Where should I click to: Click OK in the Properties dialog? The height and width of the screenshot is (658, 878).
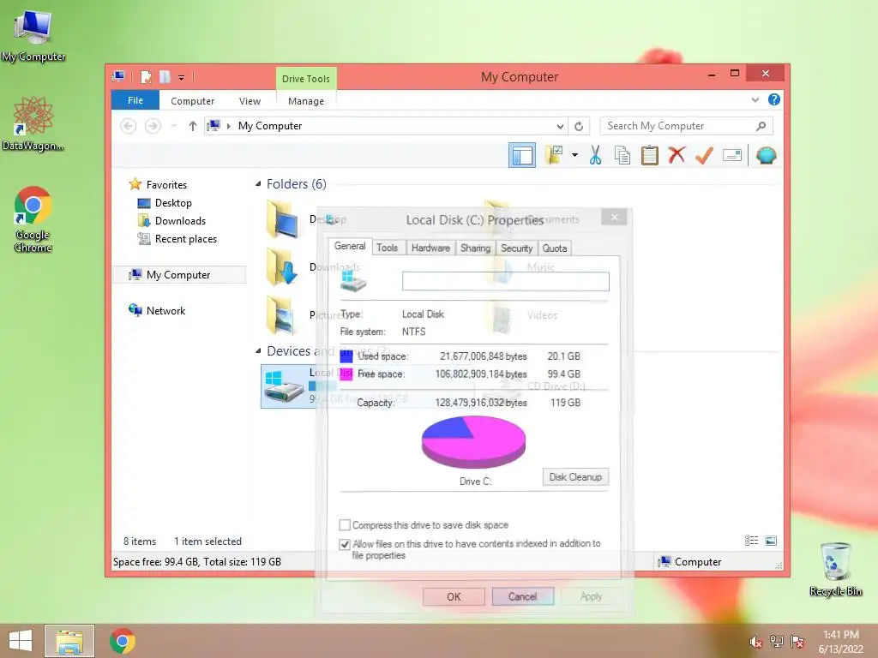pyautogui.click(x=454, y=596)
